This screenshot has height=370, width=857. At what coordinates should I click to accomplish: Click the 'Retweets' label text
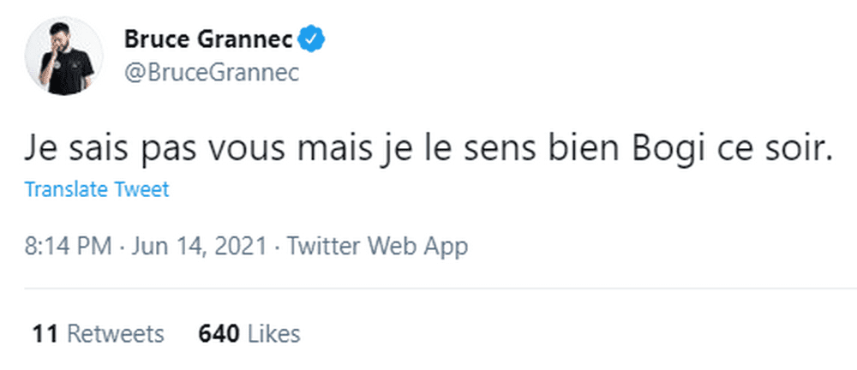[114, 333]
